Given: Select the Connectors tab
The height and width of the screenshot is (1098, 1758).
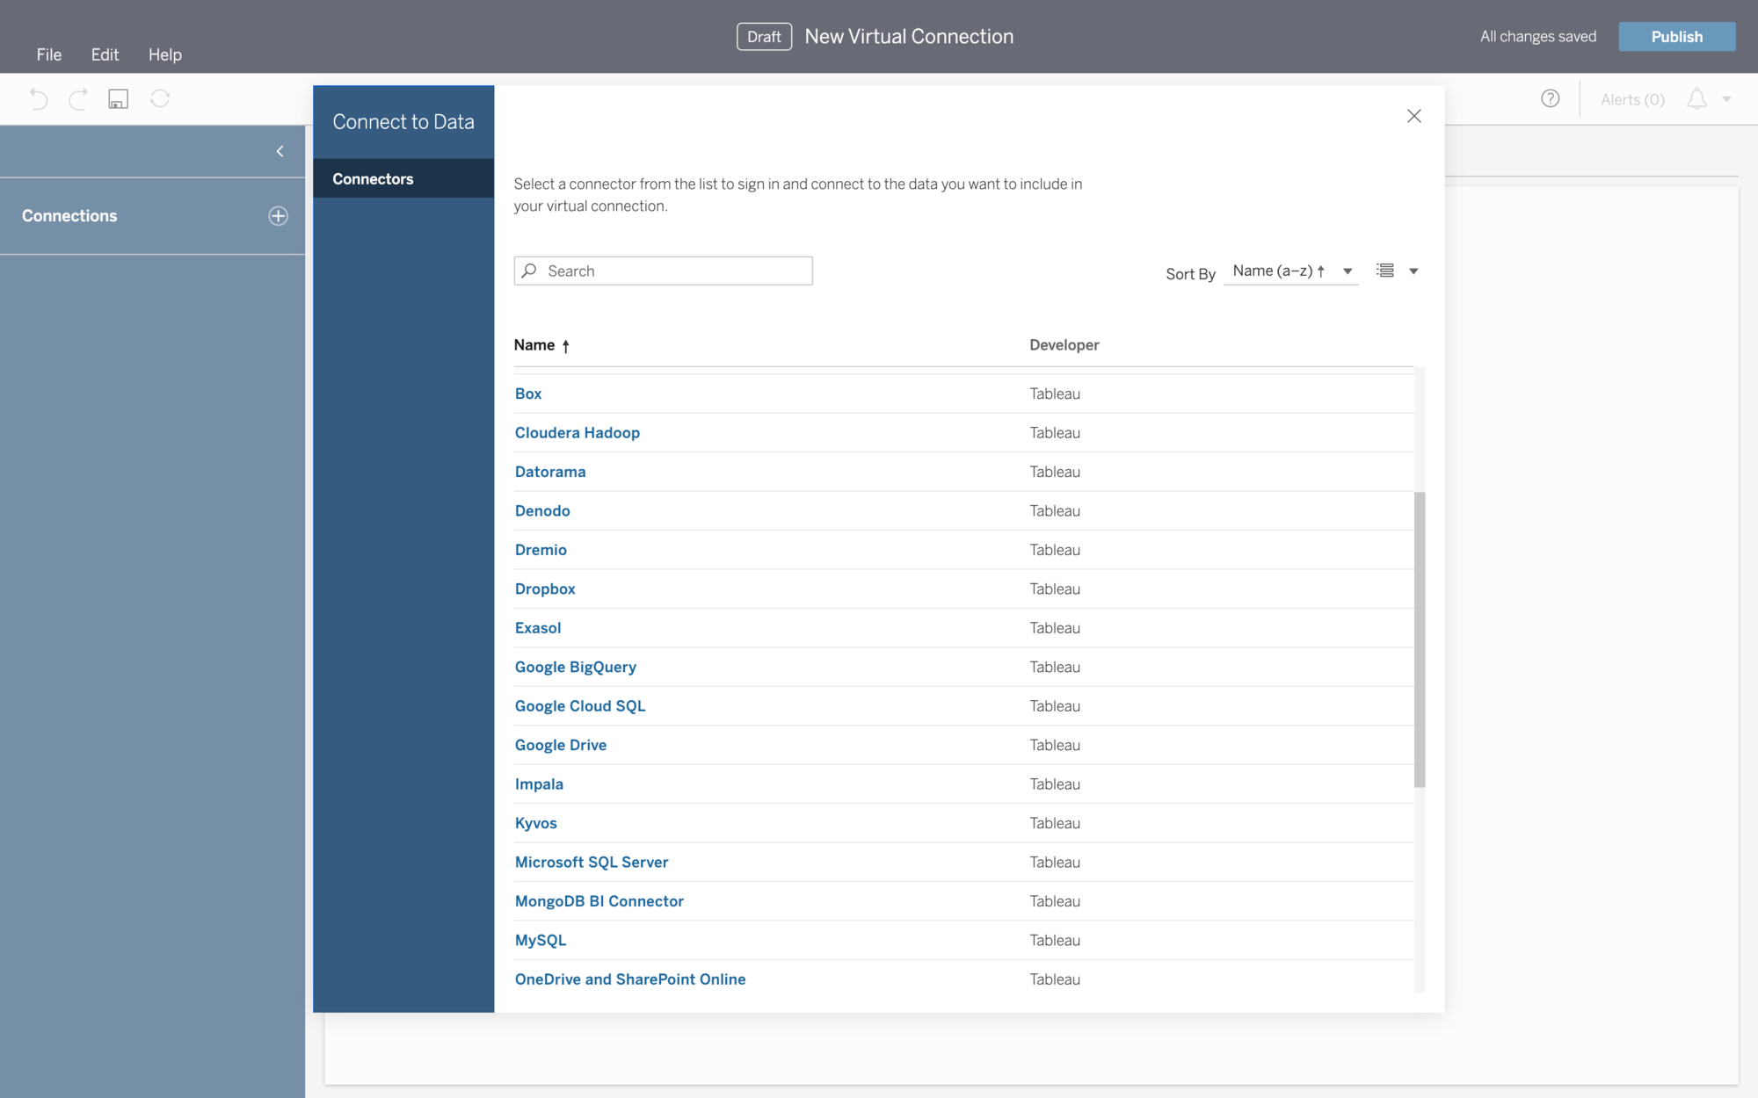Looking at the screenshot, I should (x=374, y=178).
